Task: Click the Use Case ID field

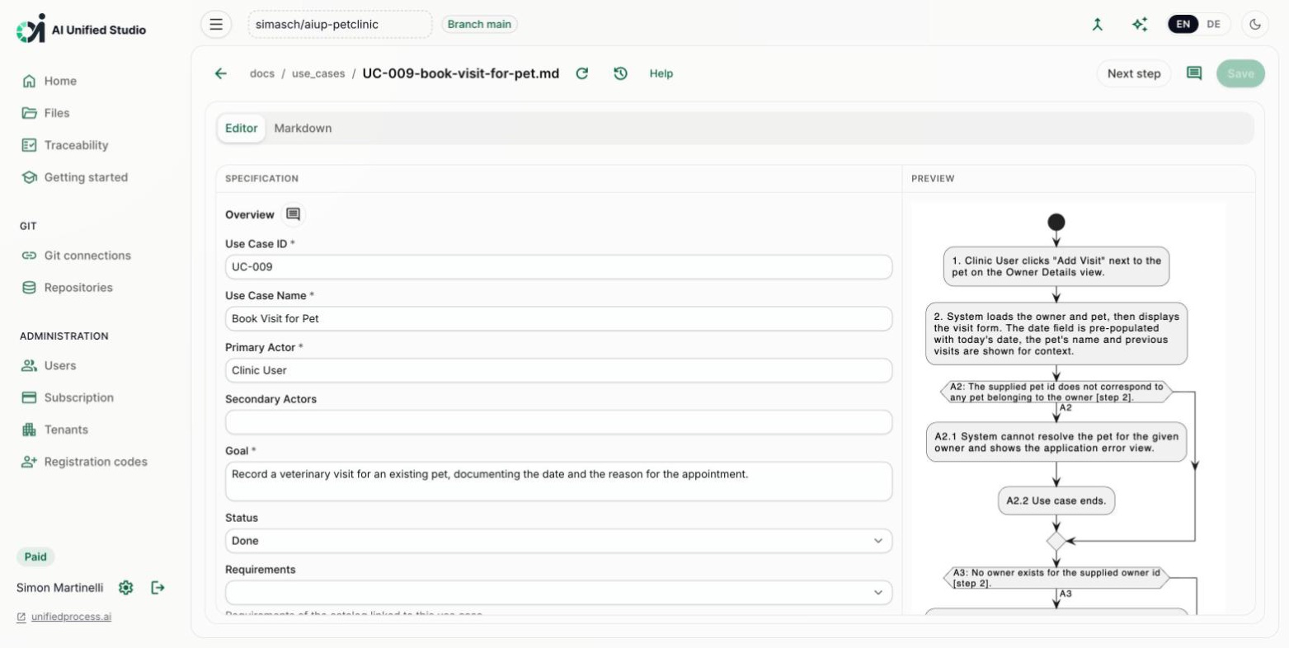Action: click(558, 267)
